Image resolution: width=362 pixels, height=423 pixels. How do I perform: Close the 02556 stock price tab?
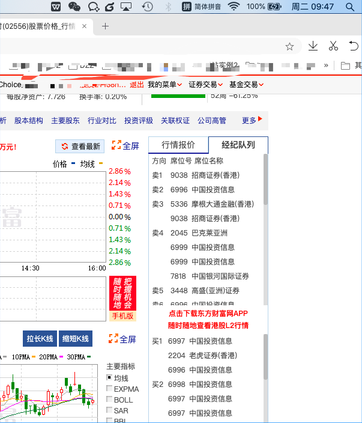(84, 26)
